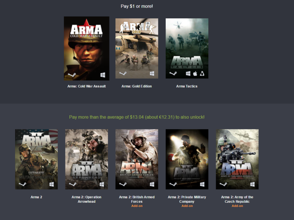
Task: Open Arma 2: Private Military Company cover art
Action: [187, 159]
